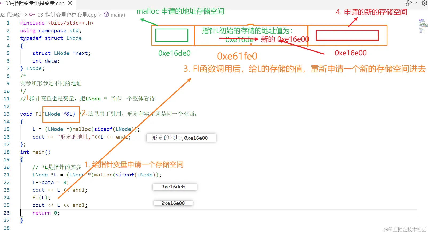Click 'cout << L << endl;' on line 23

[60, 190]
